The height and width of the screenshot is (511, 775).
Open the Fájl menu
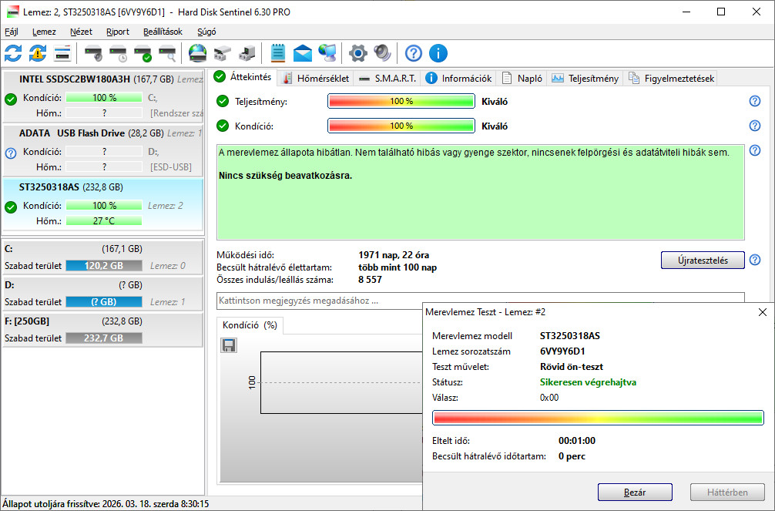[12, 32]
